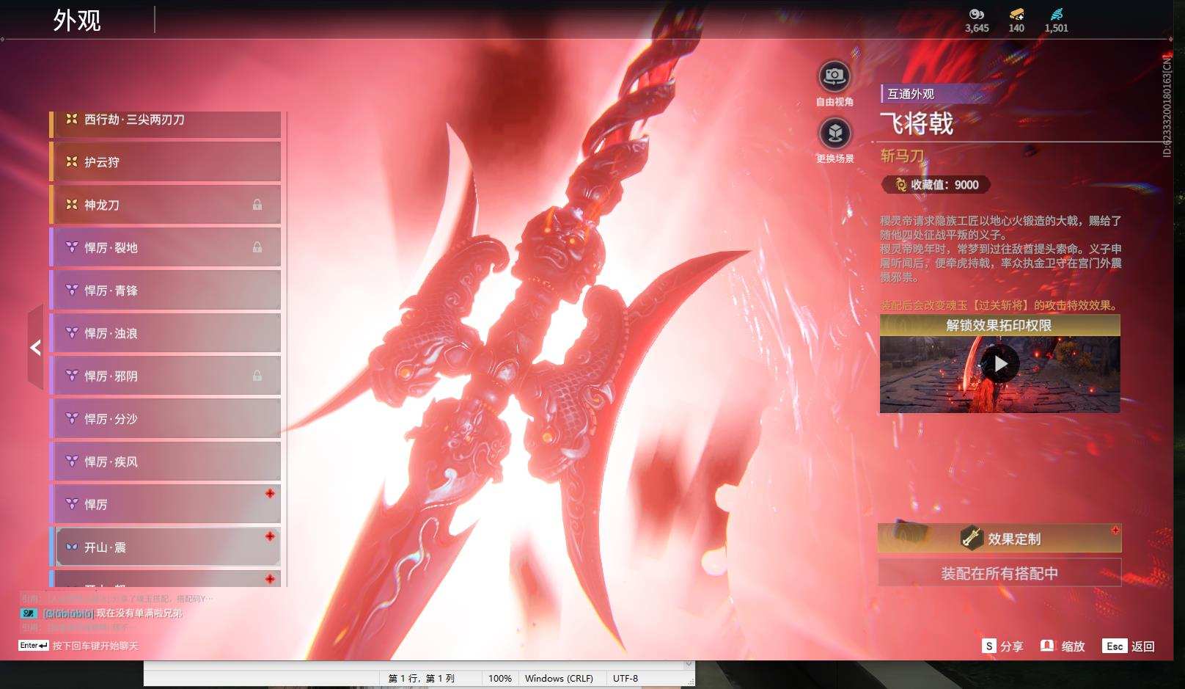
Task: Click the blue feather currency icon above 1,501
Action: [1056, 14]
